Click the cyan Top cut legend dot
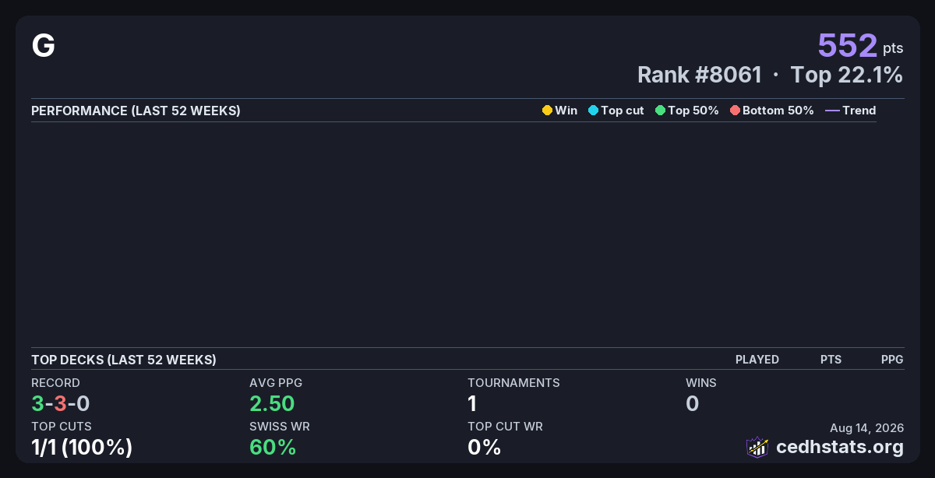Image resolution: width=935 pixels, height=478 pixels. click(593, 111)
